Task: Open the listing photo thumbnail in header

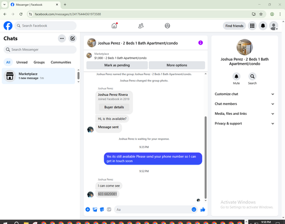Action: coord(91,43)
